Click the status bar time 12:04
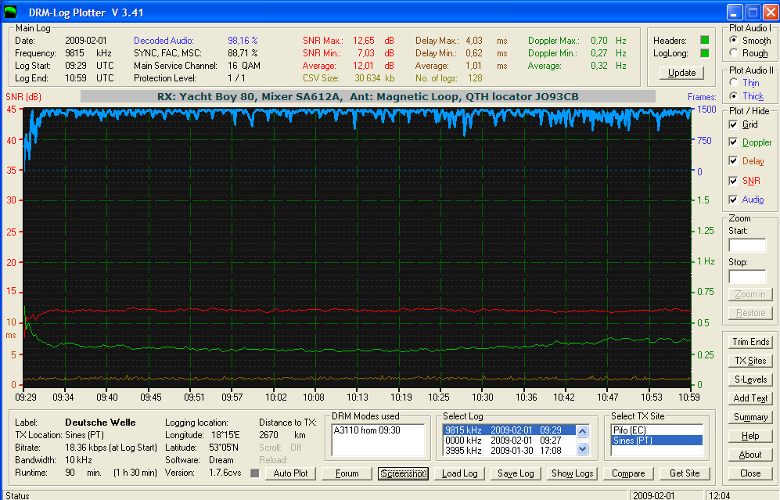Screen dimensions: 780x500 tap(719, 495)
